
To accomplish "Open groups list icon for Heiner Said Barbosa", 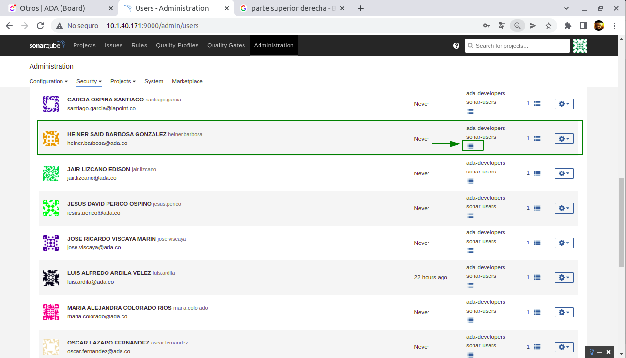I will [x=471, y=146].
